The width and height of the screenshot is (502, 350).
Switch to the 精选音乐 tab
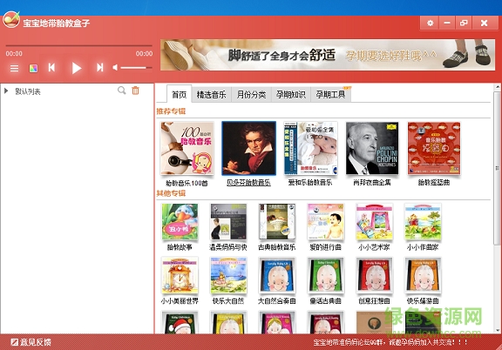tap(211, 95)
